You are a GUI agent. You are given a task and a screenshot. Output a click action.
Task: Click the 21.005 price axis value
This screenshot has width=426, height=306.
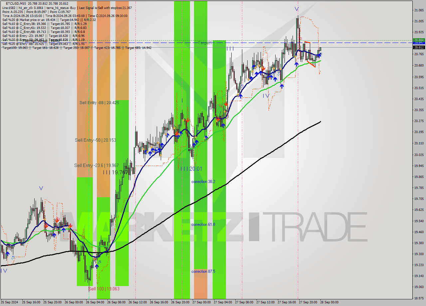coord(419,21)
